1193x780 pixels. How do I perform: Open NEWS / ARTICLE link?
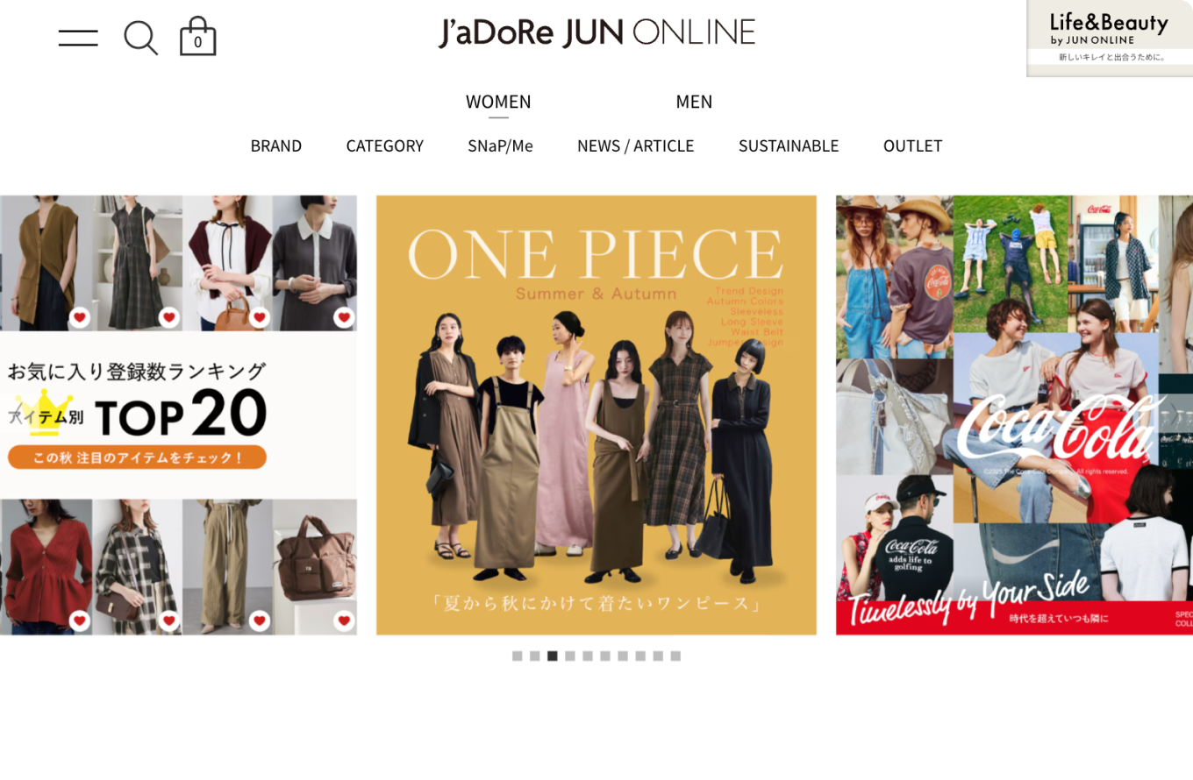[635, 145]
